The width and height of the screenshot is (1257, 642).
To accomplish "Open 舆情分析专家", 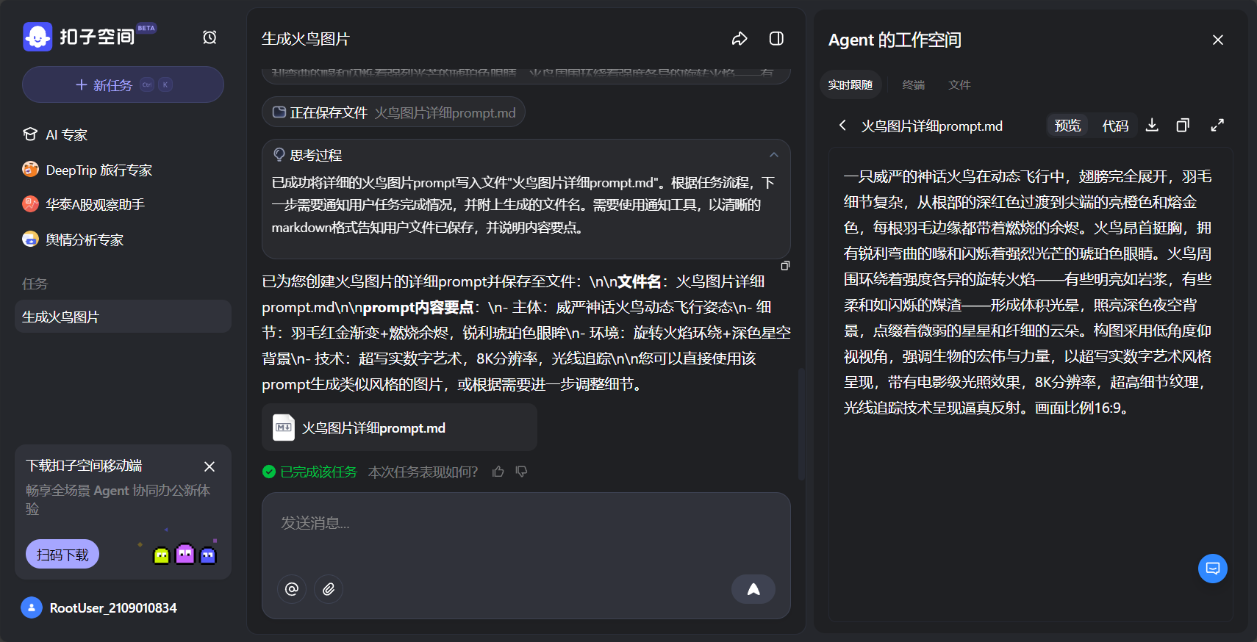I will click(x=123, y=239).
